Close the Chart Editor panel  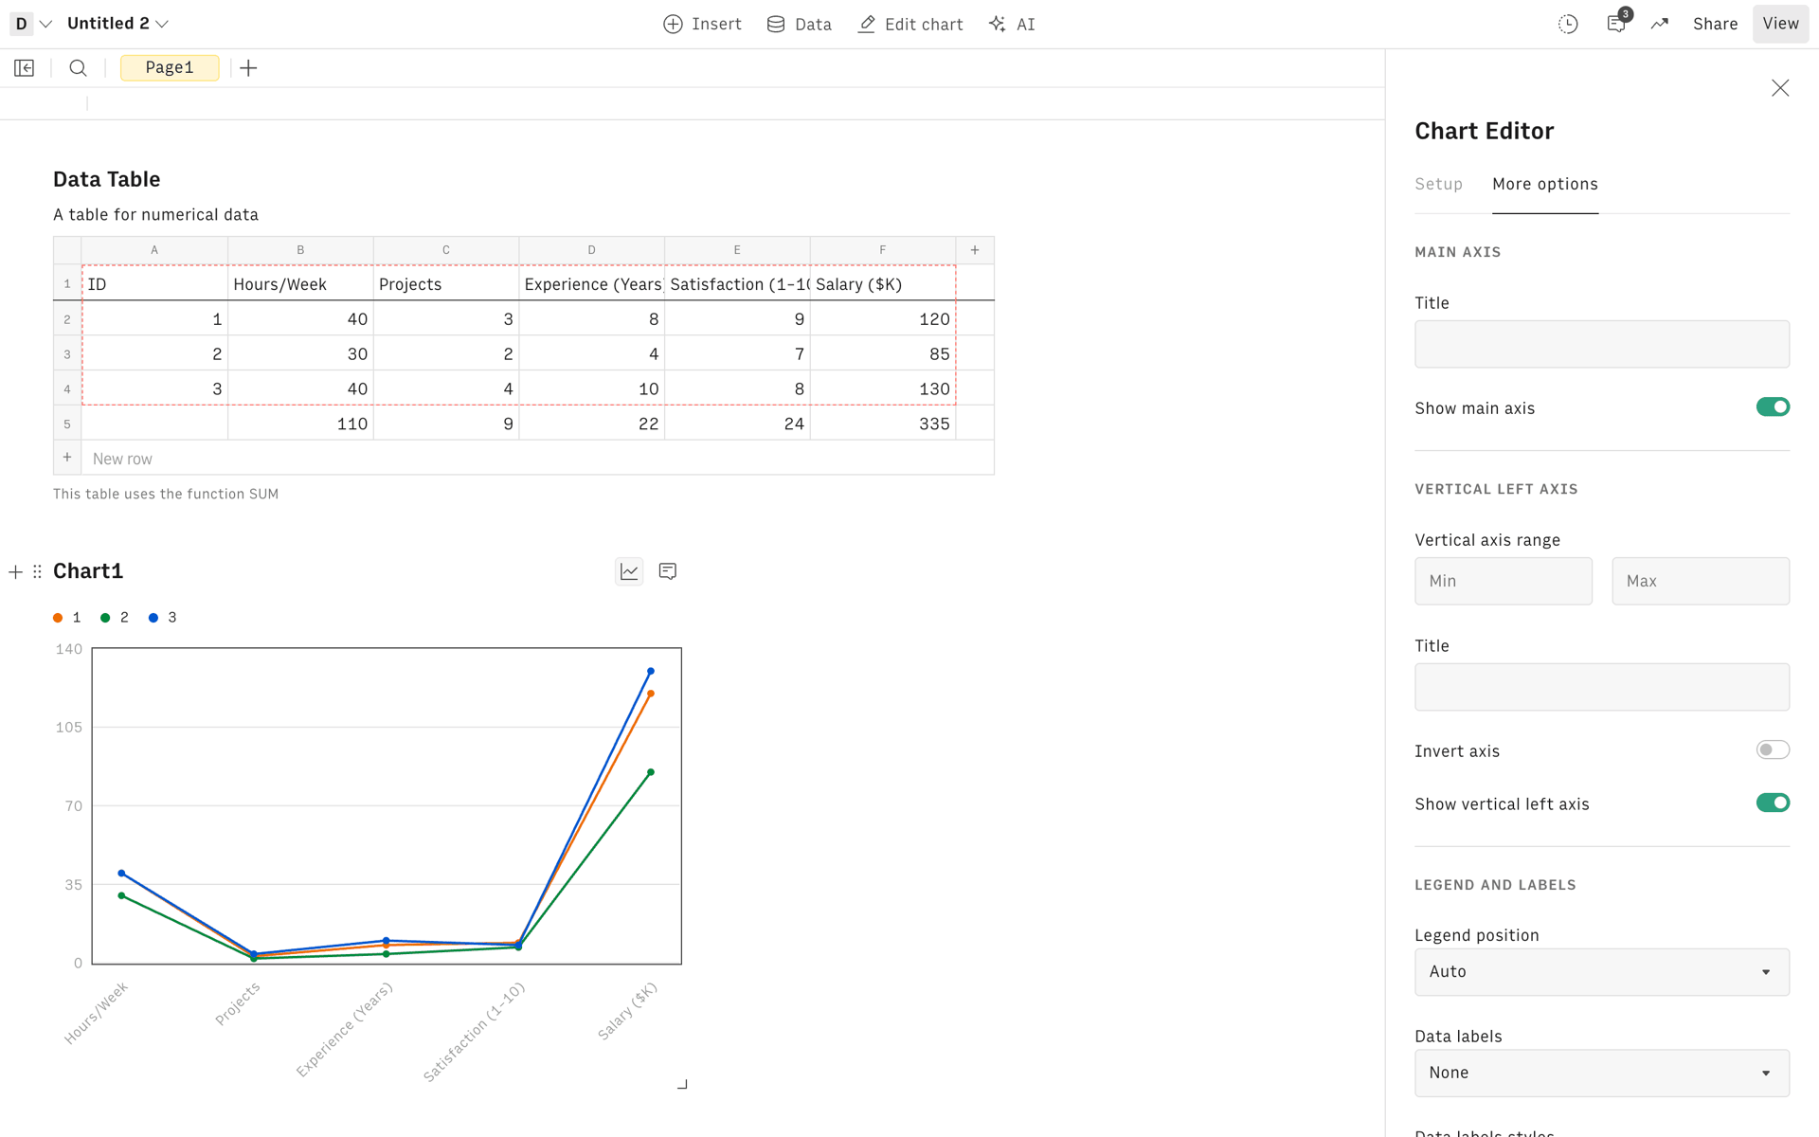1780,88
